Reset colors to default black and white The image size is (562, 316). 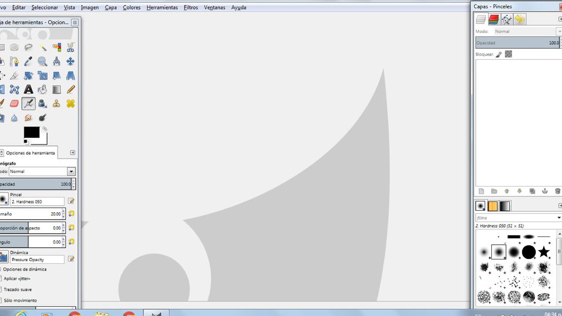(26, 142)
